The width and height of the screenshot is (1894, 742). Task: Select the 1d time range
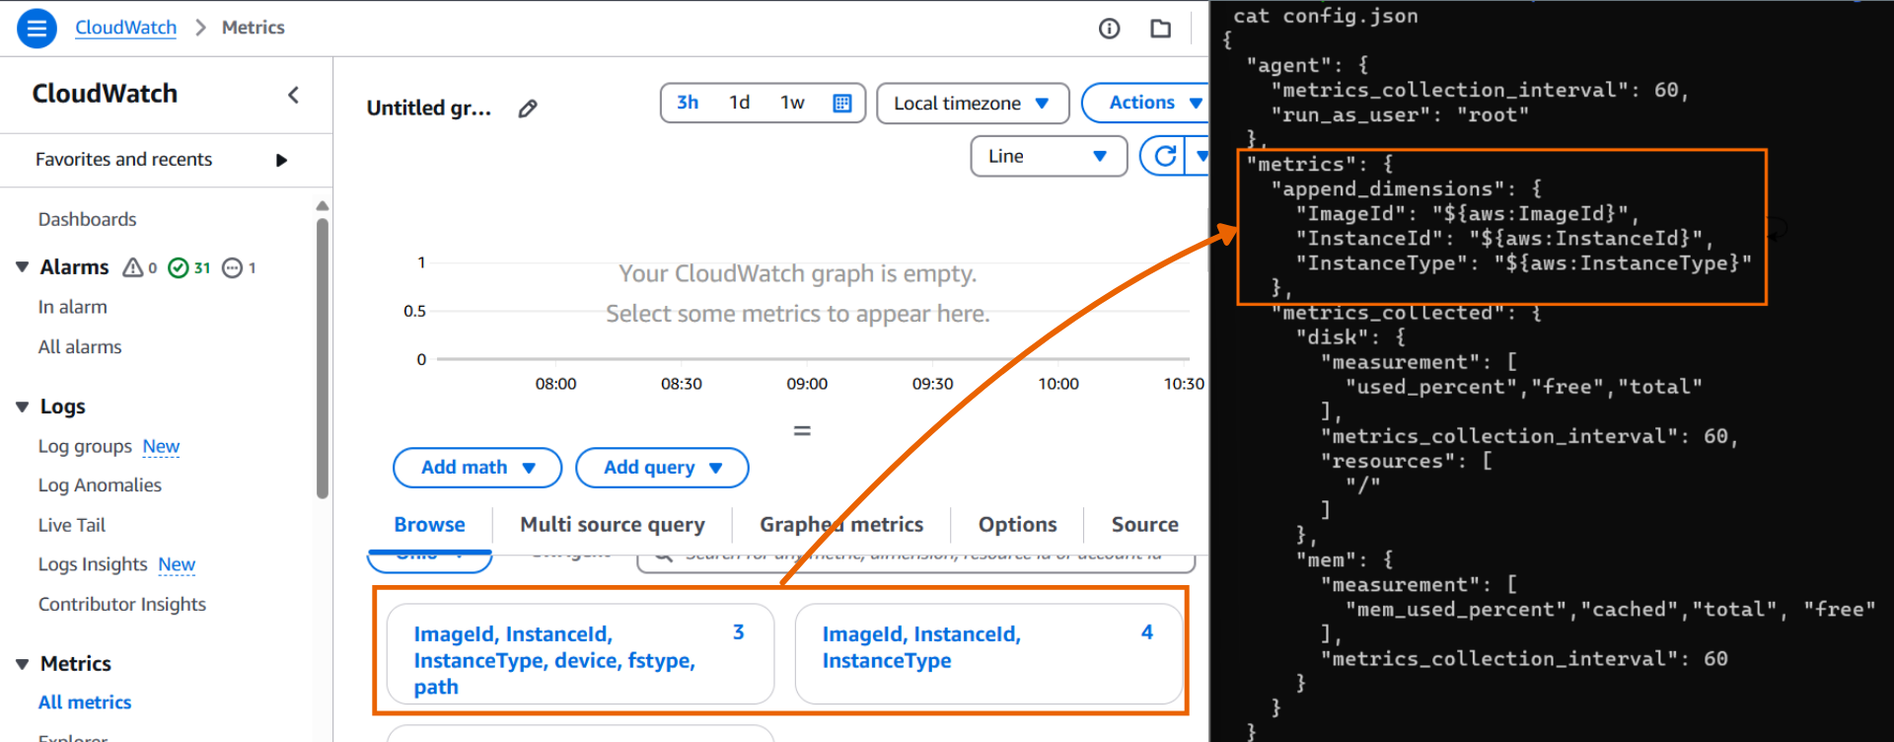click(740, 103)
